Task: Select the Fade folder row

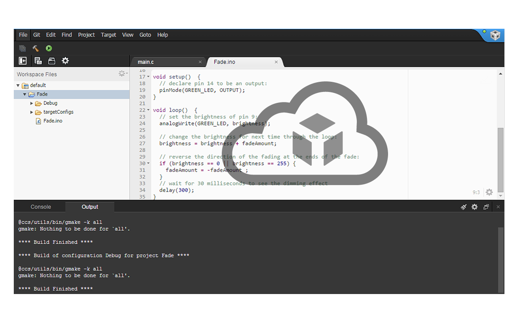Action: click(x=72, y=94)
